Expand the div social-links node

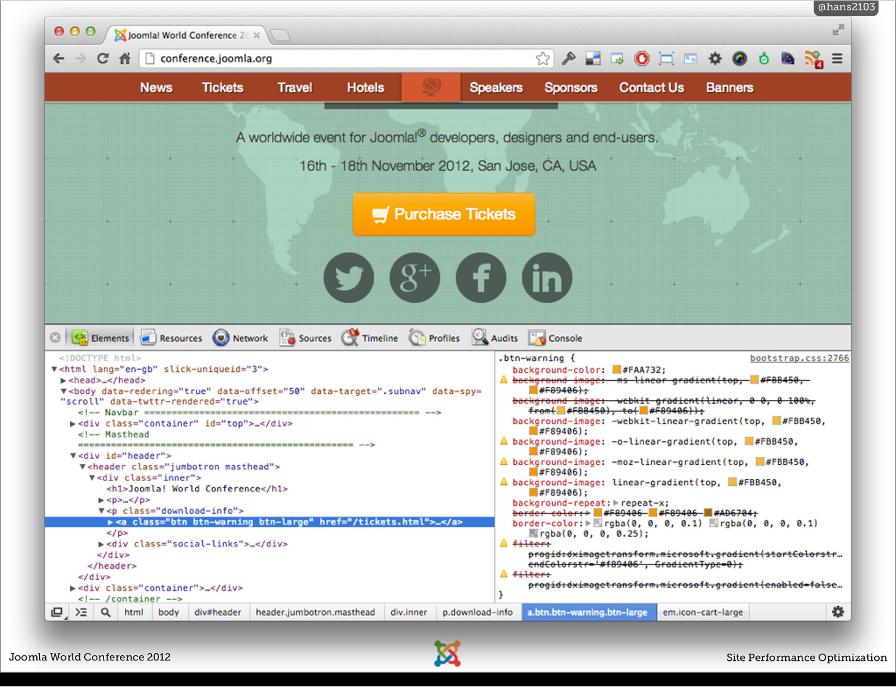pos(101,544)
